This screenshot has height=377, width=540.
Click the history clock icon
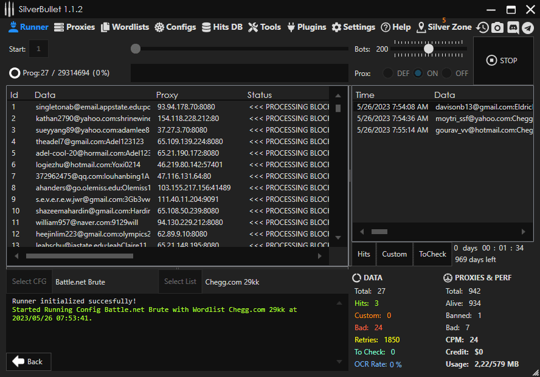(482, 27)
